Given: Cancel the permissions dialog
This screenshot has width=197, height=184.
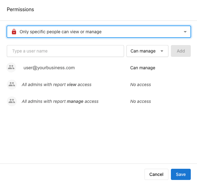Looking at the screenshot, I should [x=156, y=174].
